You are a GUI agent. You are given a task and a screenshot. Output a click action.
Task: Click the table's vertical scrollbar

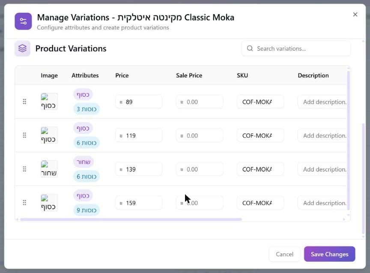coord(348,140)
